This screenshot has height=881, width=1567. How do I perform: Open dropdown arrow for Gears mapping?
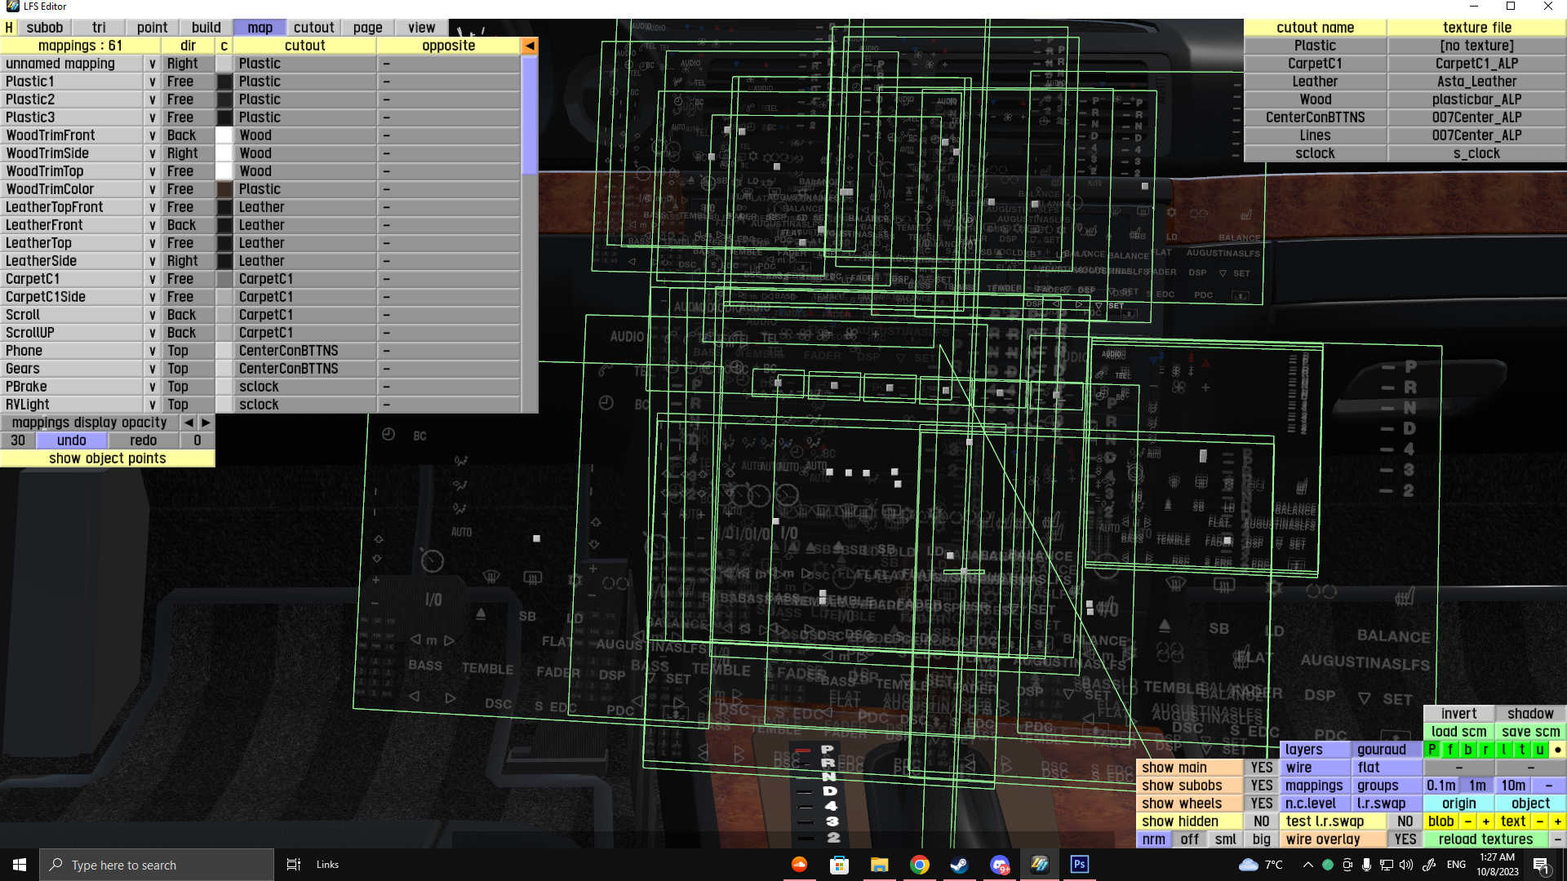tap(152, 369)
